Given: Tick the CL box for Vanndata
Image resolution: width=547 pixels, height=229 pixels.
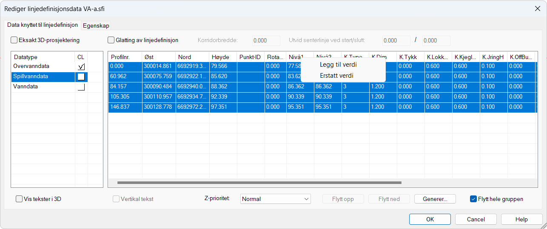Looking at the screenshot, I should [x=81, y=87].
